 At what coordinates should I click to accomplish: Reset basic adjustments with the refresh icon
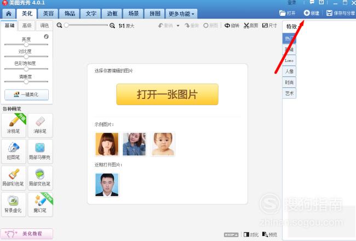pyautogui.click(x=47, y=37)
